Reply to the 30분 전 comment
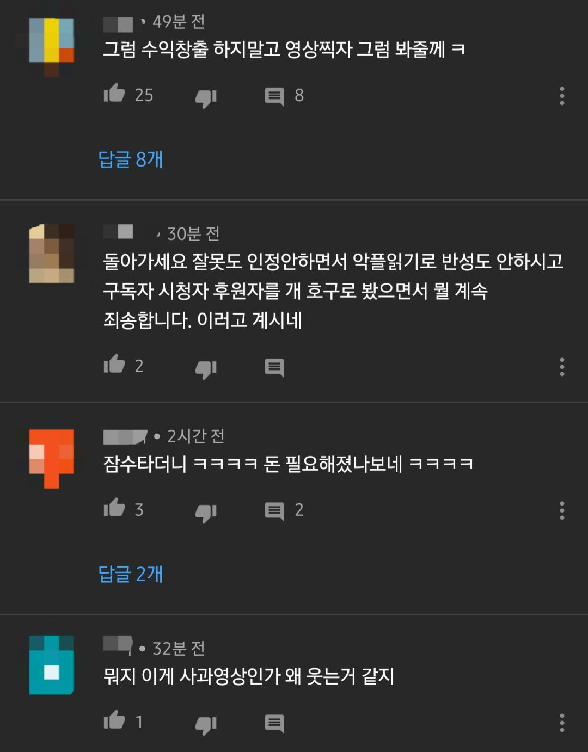The image size is (588, 752). (x=274, y=368)
